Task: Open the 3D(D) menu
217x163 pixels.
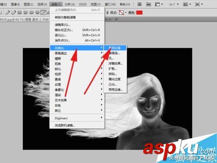Action: (x=82, y=4)
